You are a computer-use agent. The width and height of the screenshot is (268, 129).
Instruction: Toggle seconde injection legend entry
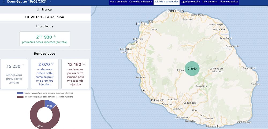[44, 96]
